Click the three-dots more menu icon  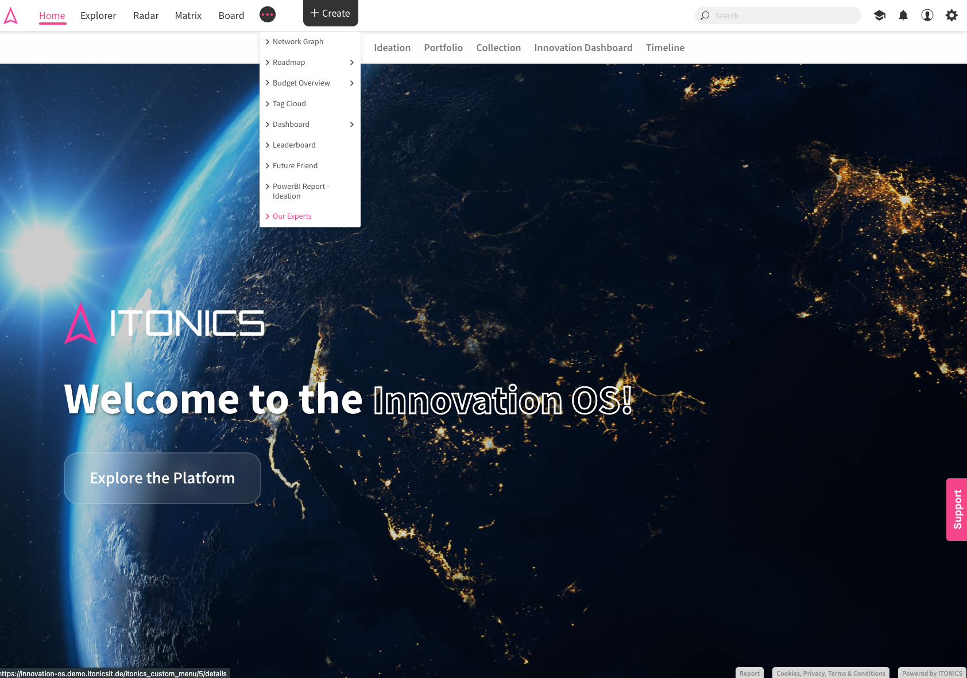[x=268, y=15]
